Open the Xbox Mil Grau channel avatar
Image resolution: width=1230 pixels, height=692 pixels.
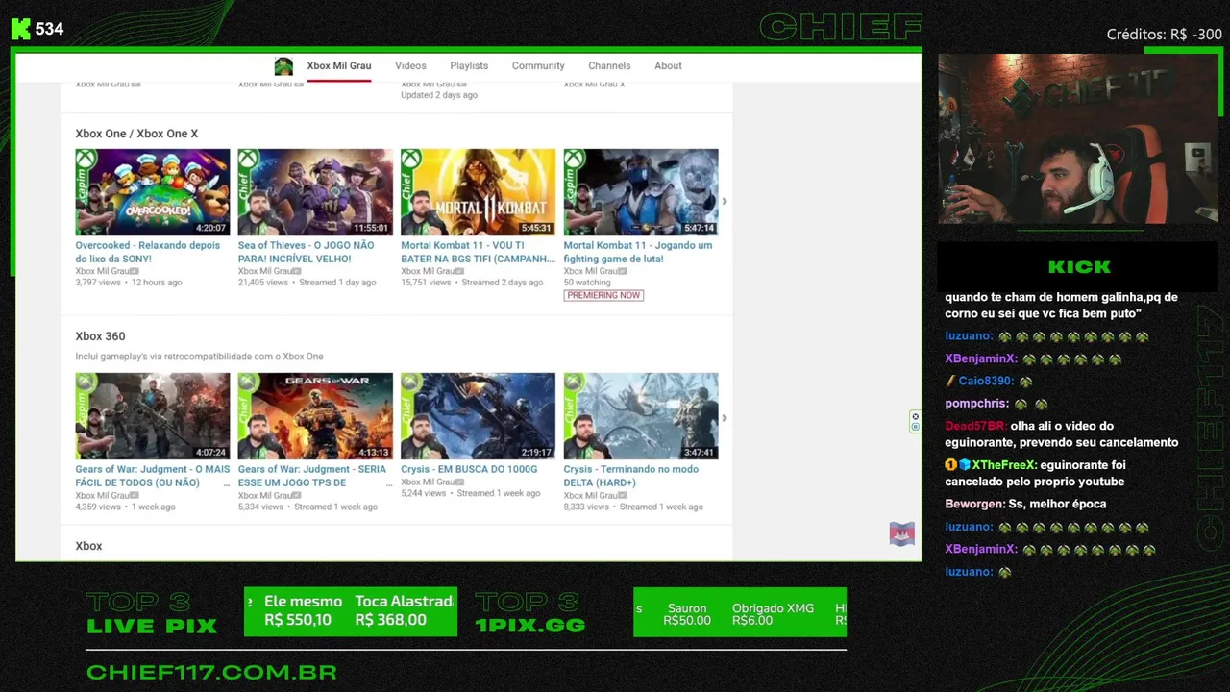pyautogui.click(x=283, y=66)
